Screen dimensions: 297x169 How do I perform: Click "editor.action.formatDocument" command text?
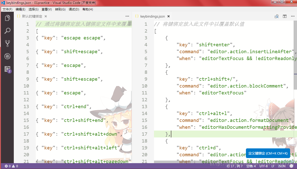(250, 120)
